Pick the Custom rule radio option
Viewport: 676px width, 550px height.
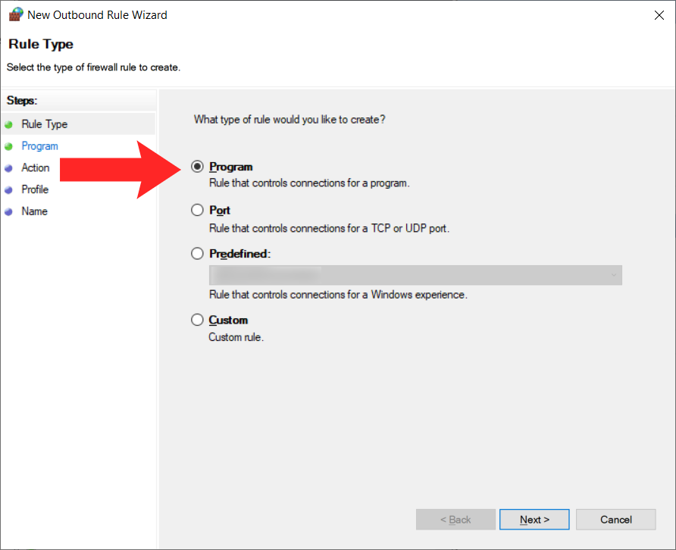[x=198, y=320]
